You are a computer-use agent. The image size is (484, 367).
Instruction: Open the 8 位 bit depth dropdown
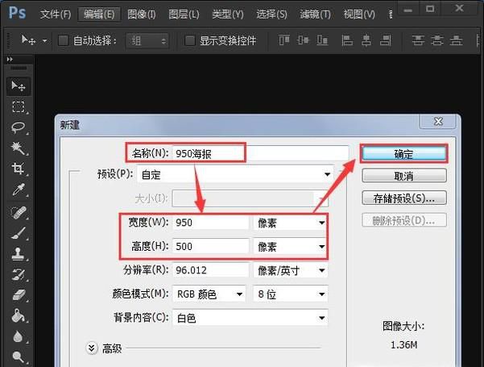290,294
